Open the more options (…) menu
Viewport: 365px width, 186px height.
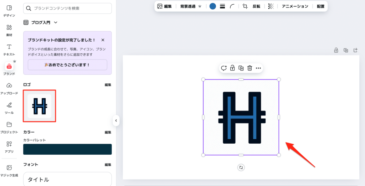[x=258, y=68]
